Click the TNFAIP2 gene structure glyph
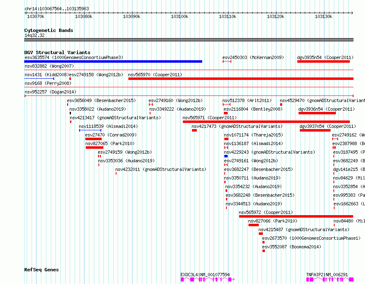This screenshot has width=365, height=284. (330, 279)
